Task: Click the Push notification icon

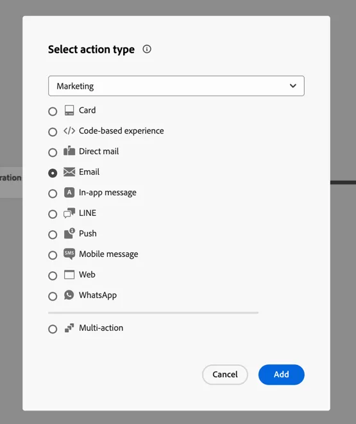Action: pos(69,233)
